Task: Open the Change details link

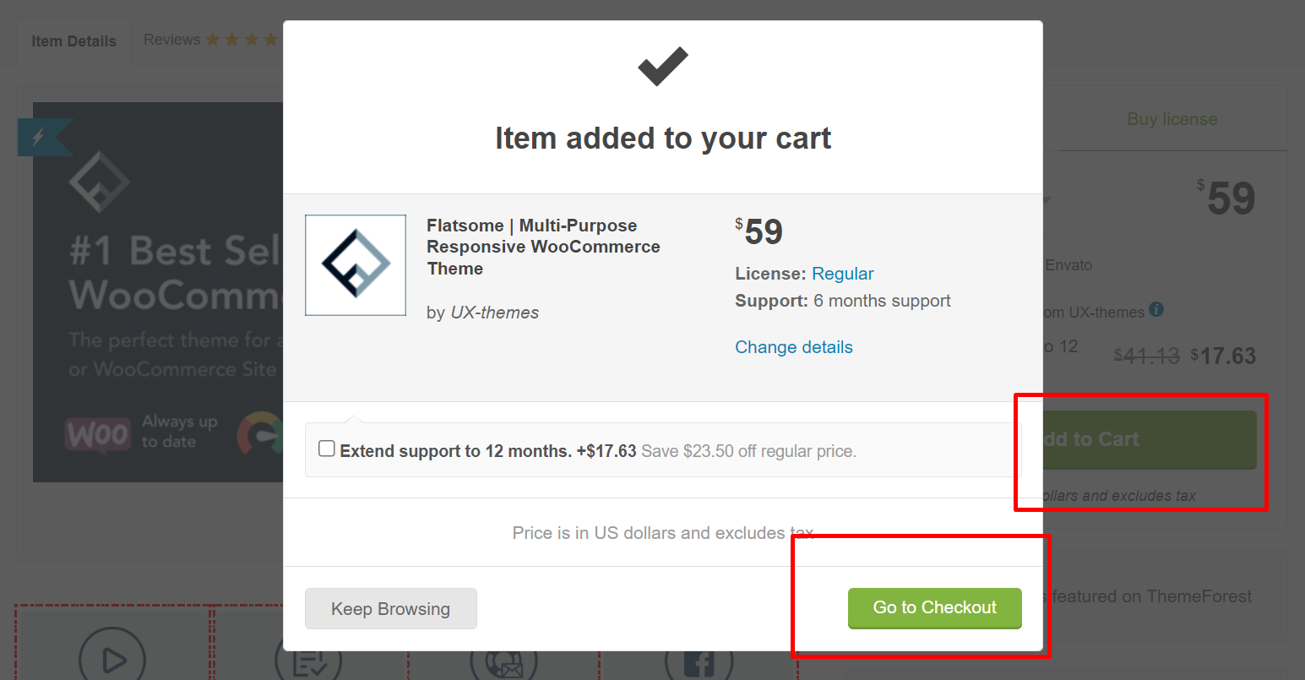Action: (x=794, y=347)
